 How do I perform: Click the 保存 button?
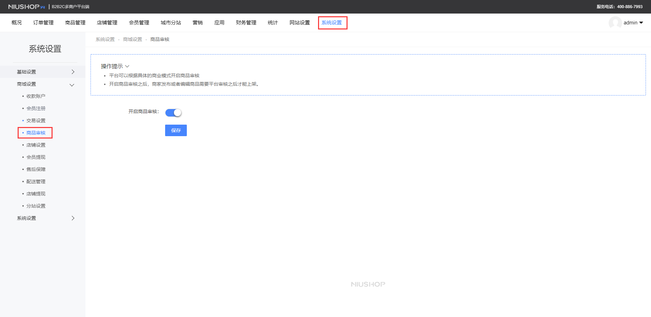tap(176, 130)
